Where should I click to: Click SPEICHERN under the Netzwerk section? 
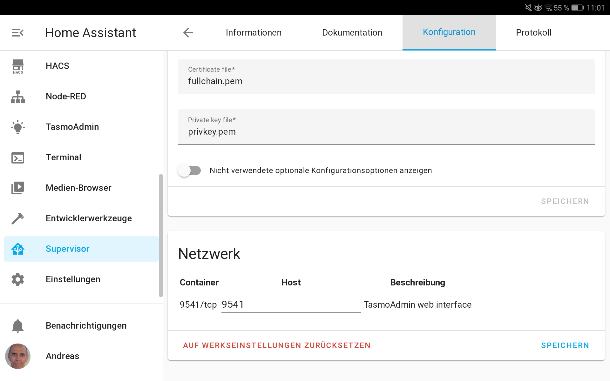[565, 345]
